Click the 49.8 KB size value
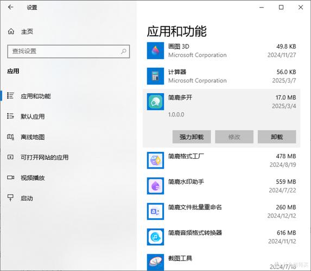This screenshot has width=311, height=271. tap(286, 47)
